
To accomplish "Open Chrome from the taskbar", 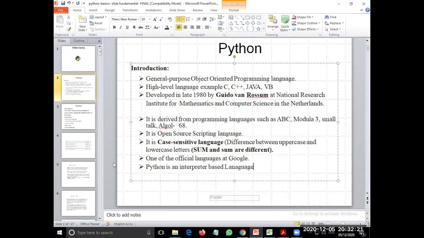I will click(x=242, y=232).
